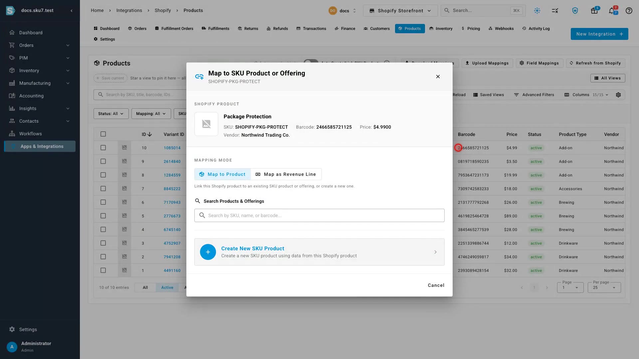Collapse the sidebar with the chevron arrow
Screen dimensions: 639x359
pyautogui.click(x=71, y=11)
